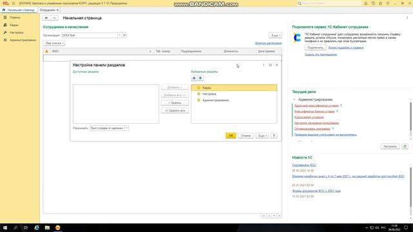Select Настройка in selected sections list
This screenshot has height=232, width=413.
tap(234, 94)
